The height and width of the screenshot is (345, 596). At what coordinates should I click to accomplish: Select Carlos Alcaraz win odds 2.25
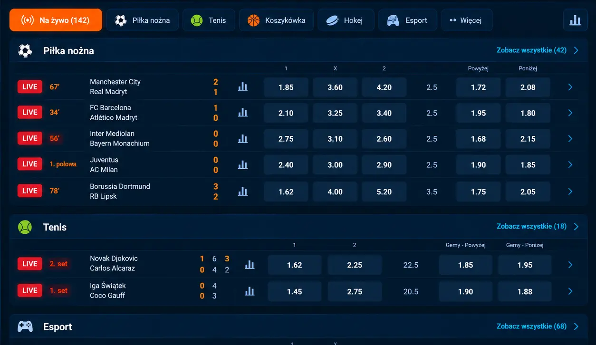pyautogui.click(x=355, y=265)
